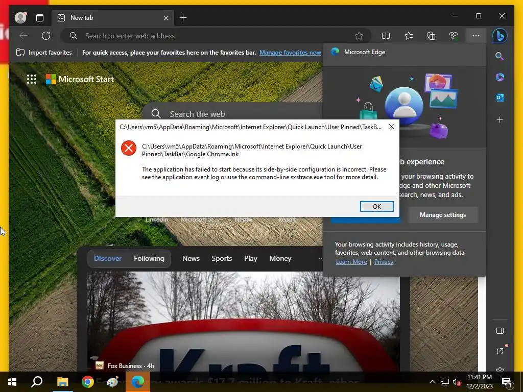523x392 pixels.
Task: Open network status tray icon
Action: point(445,382)
